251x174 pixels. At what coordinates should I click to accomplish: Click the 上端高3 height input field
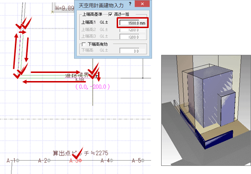[x=130, y=37]
